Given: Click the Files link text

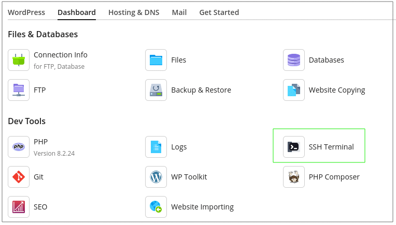Looking at the screenshot, I should click(178, 60).
